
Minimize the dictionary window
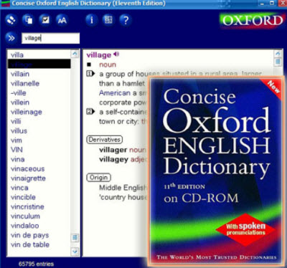point(263,4)
